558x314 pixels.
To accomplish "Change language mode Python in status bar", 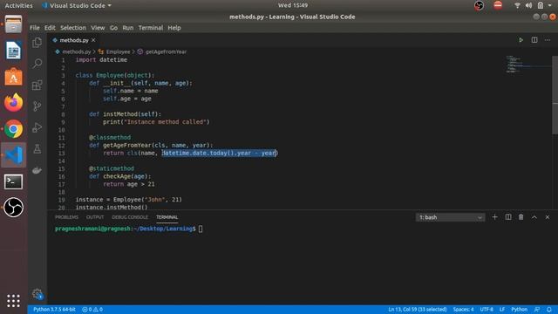I will [520, 310].
